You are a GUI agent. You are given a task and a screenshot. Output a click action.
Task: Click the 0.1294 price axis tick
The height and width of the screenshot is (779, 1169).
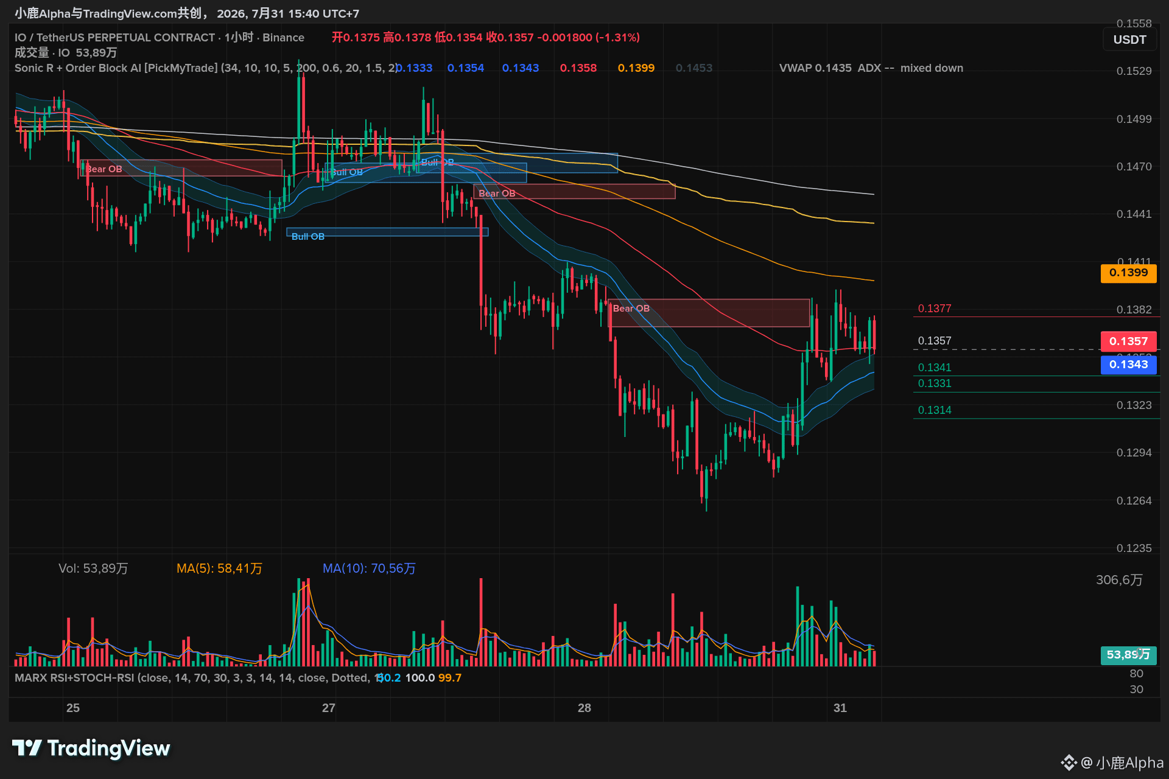point(1134,453)
